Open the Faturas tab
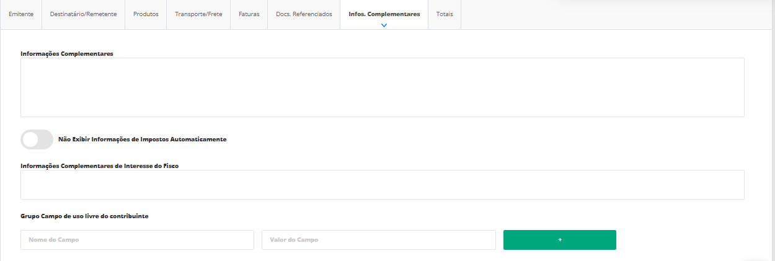Screen dimensions: 775x261 tap(249, 14)
